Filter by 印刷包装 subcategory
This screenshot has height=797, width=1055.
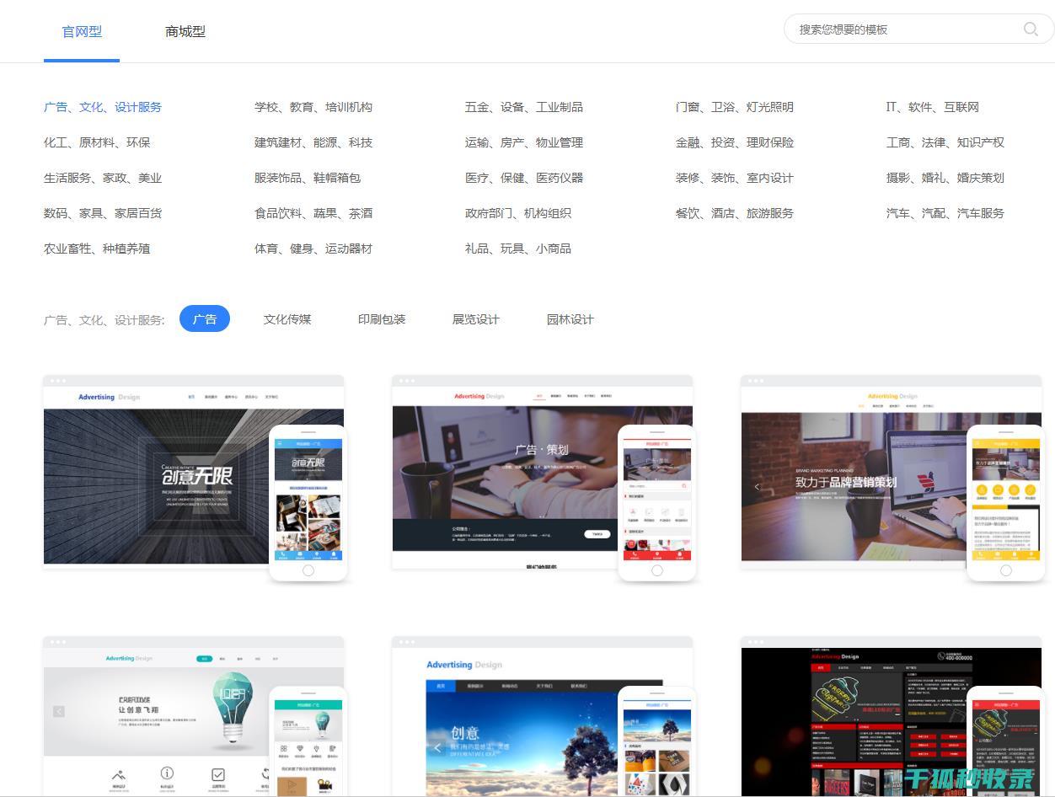[x=382, y=319]
